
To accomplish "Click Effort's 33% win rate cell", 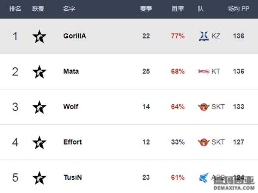I will (x=178, y=142).
